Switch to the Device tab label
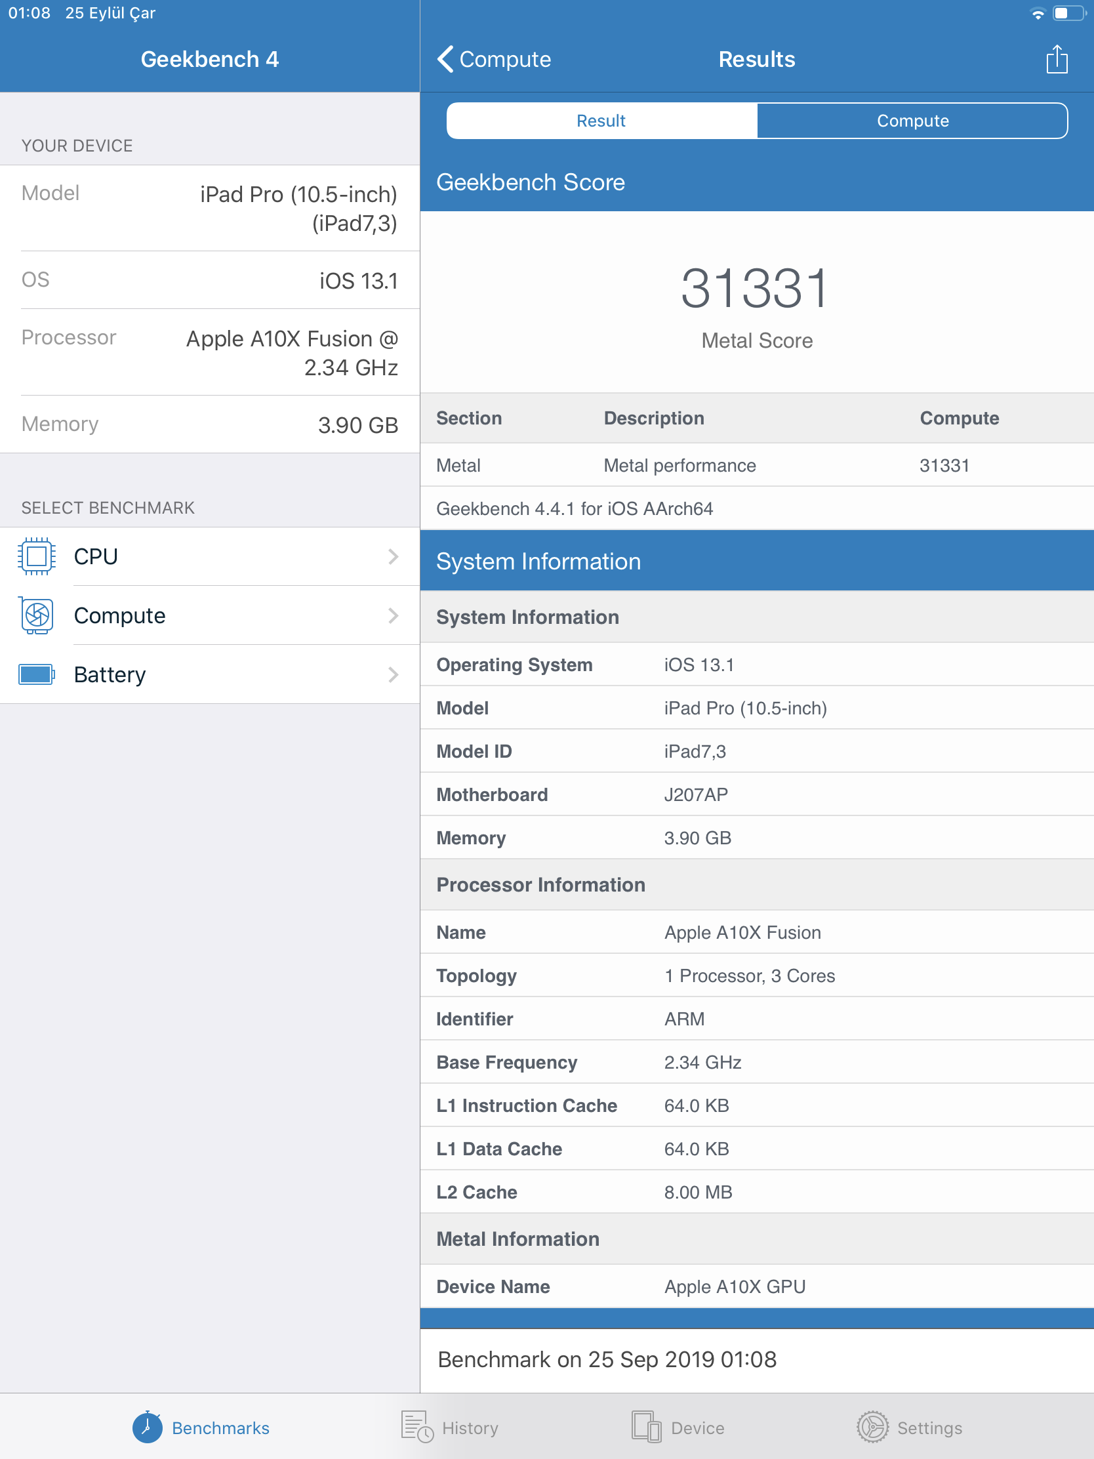This screenshot has height=1459, width=1094. click(698, 1428)
